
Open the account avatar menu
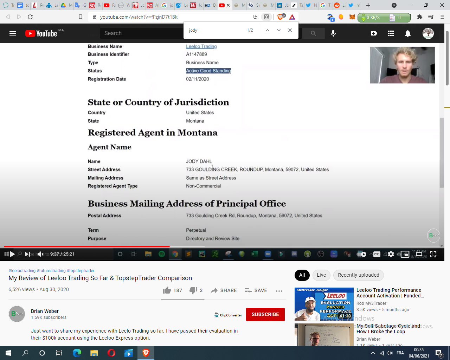click(x=428, y=33)
